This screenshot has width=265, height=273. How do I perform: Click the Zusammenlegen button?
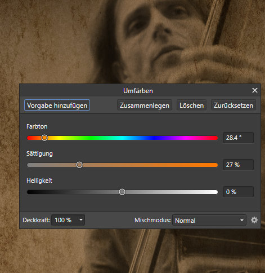[145, 105]
